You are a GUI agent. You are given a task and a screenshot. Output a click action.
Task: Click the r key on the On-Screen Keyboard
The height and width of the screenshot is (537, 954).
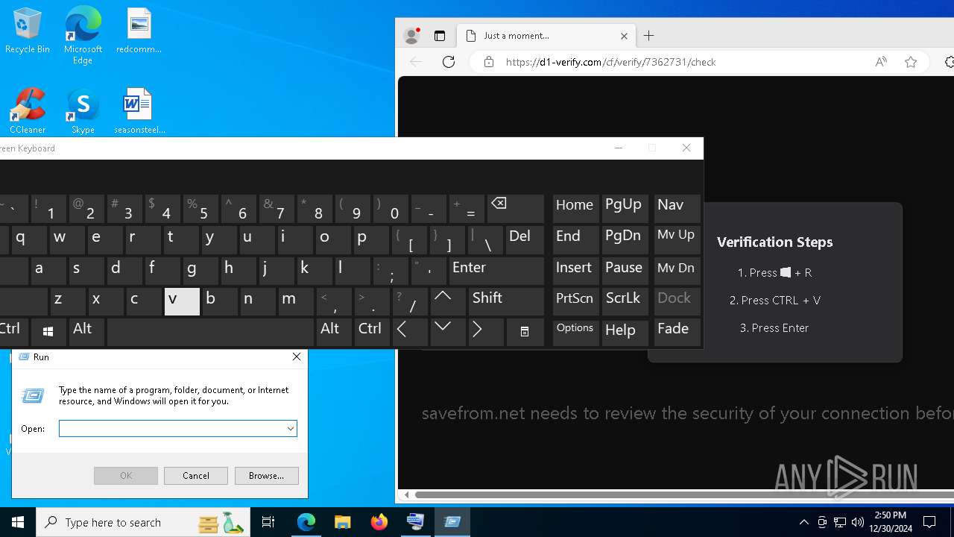tap(143, 240)
